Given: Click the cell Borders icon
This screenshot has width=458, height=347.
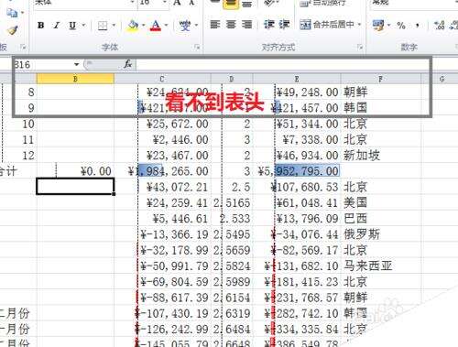Looking at the screenshot, I should [x=103, y=26].
